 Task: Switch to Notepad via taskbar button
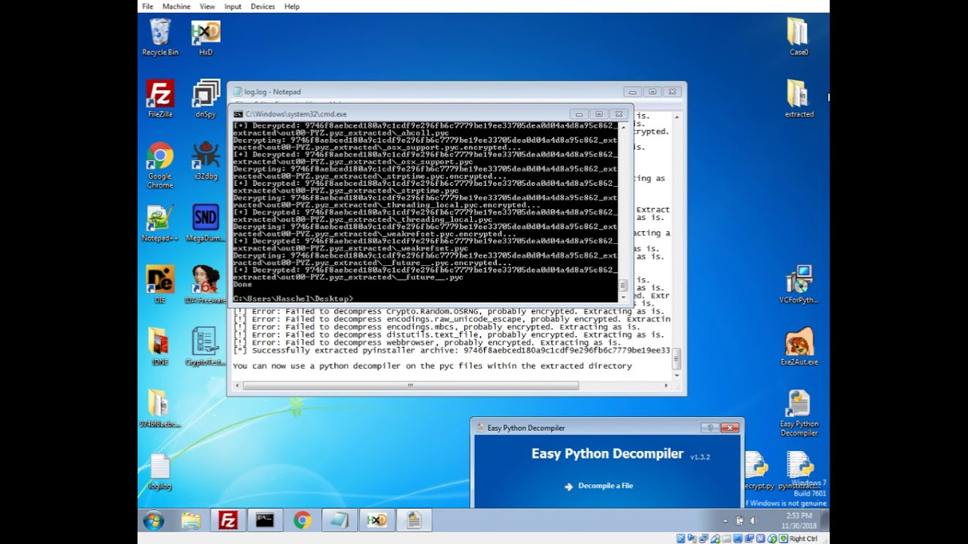pos(339,521)
